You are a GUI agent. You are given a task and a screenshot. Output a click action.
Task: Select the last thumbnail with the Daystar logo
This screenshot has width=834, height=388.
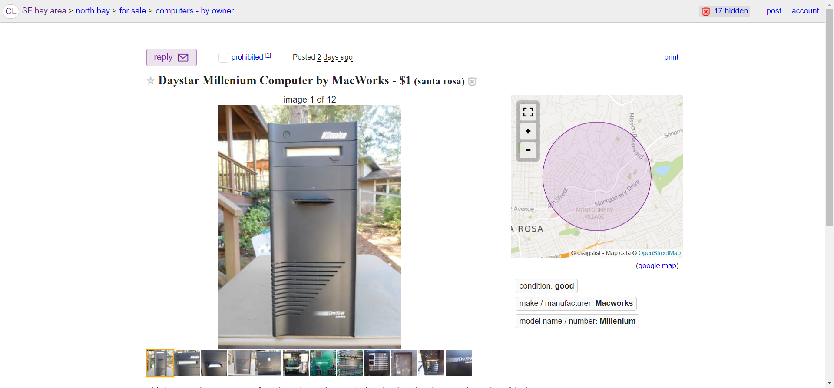pos(459,363)
